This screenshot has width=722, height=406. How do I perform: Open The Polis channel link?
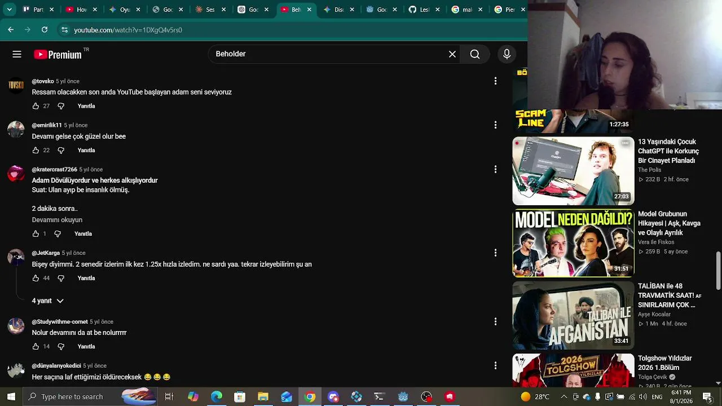tap(649, 170)
